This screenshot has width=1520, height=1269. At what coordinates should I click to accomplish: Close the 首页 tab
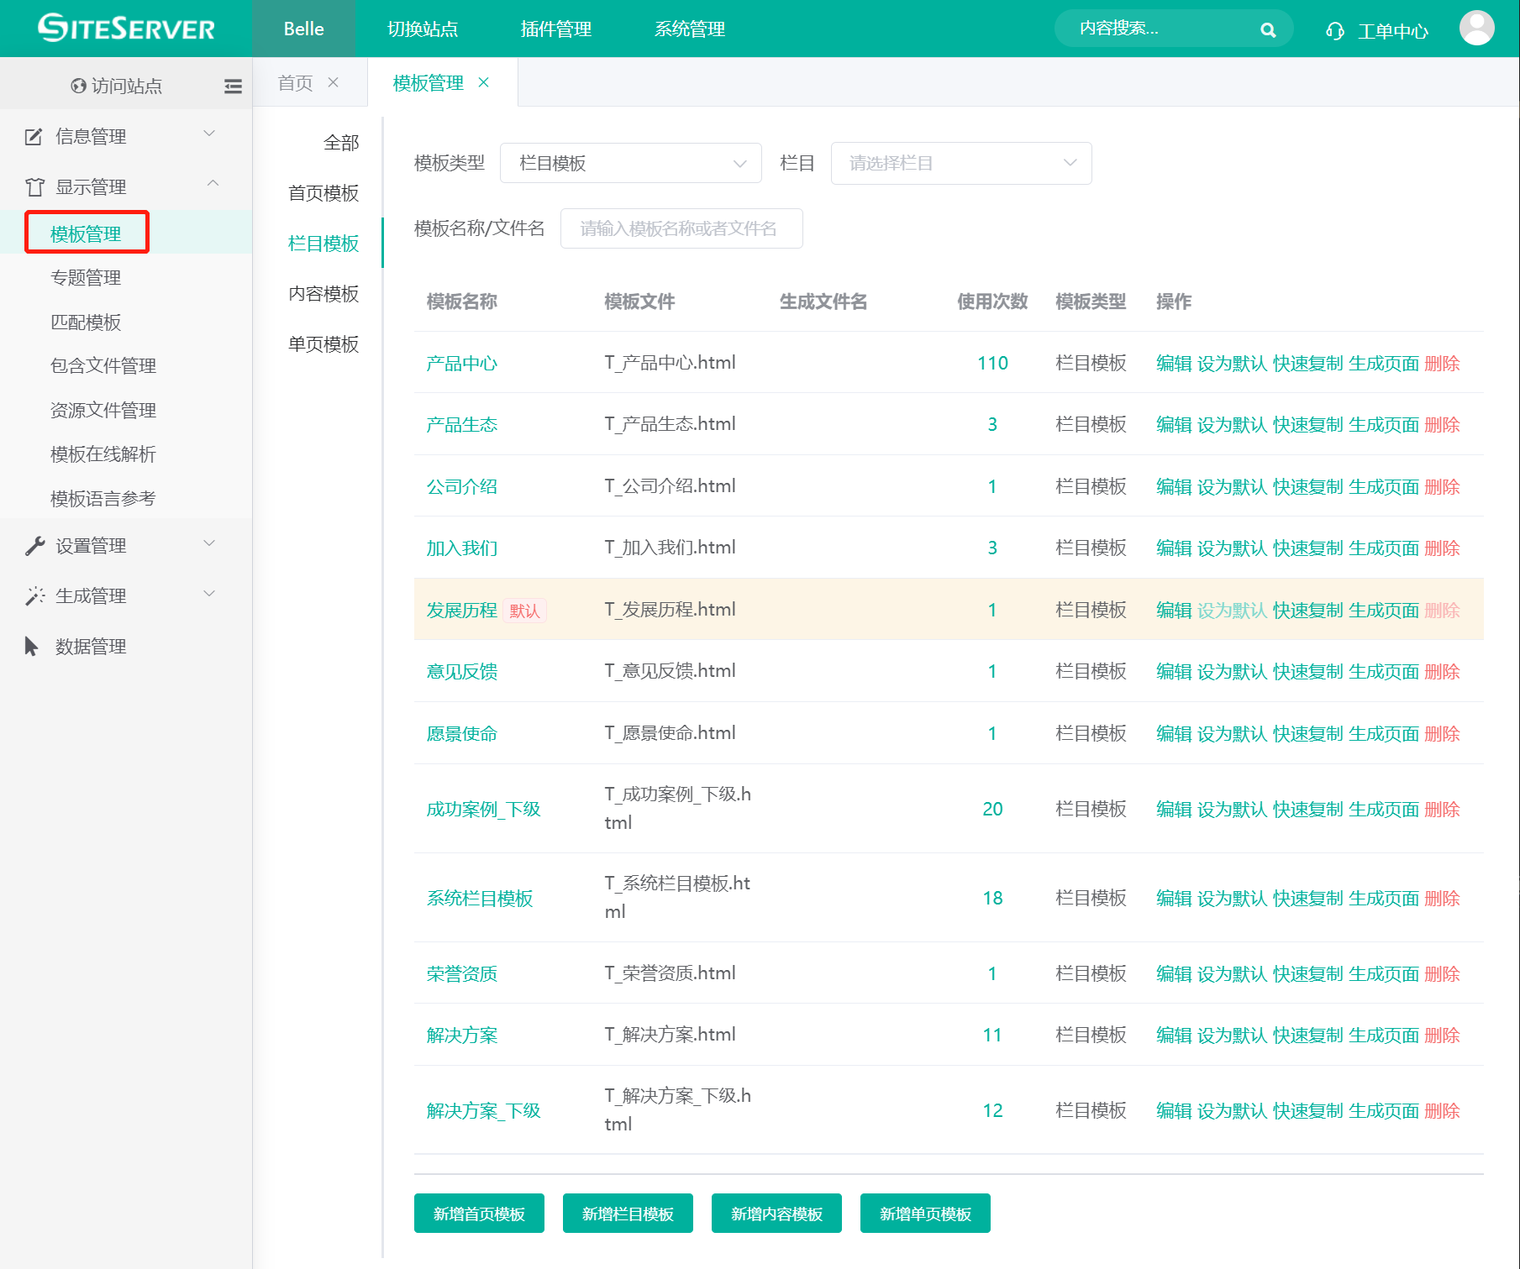(334, 82)
